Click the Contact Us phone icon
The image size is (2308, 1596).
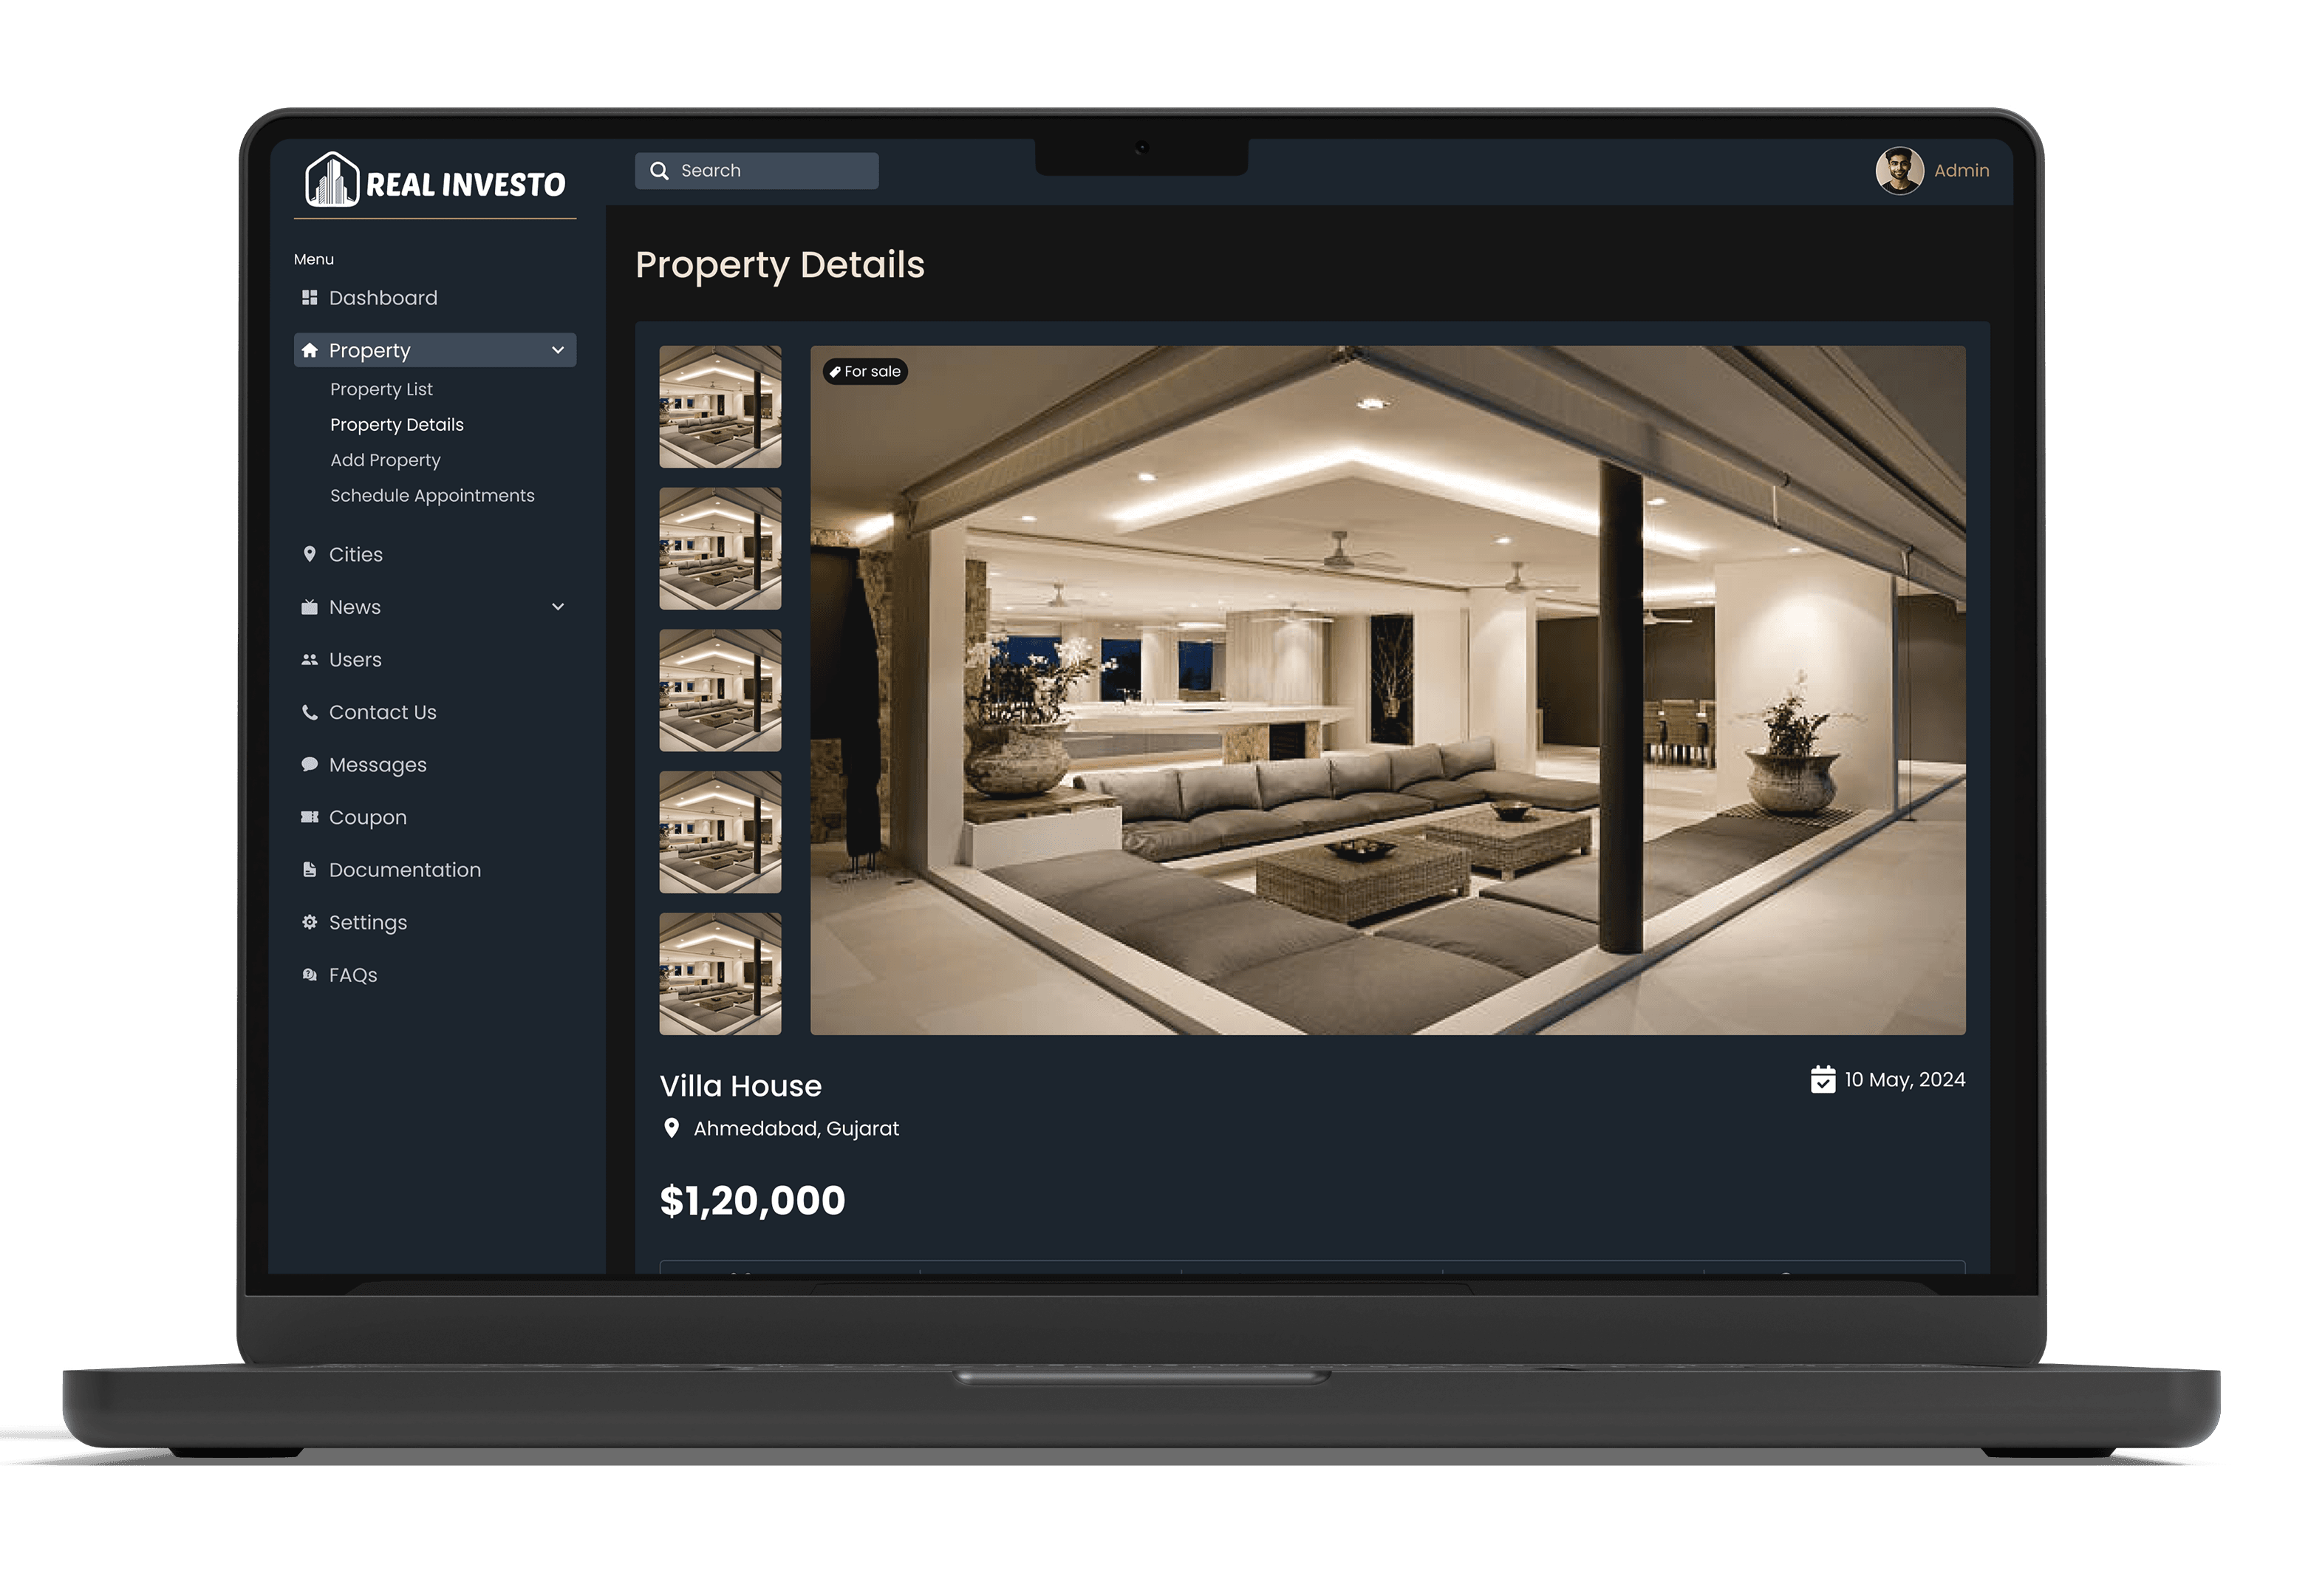[310, 713]
